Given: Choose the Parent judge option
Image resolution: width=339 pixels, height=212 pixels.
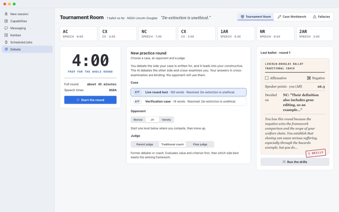Looking at the screenshot, I should point(145,144).
